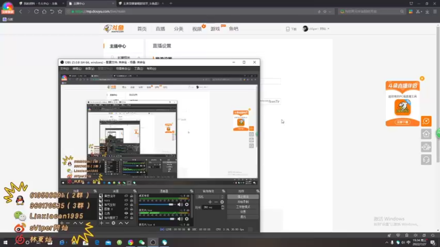
Task: Mute the desktop audio (桌面音频) speaker icon
Action: (x=180, y=204)
